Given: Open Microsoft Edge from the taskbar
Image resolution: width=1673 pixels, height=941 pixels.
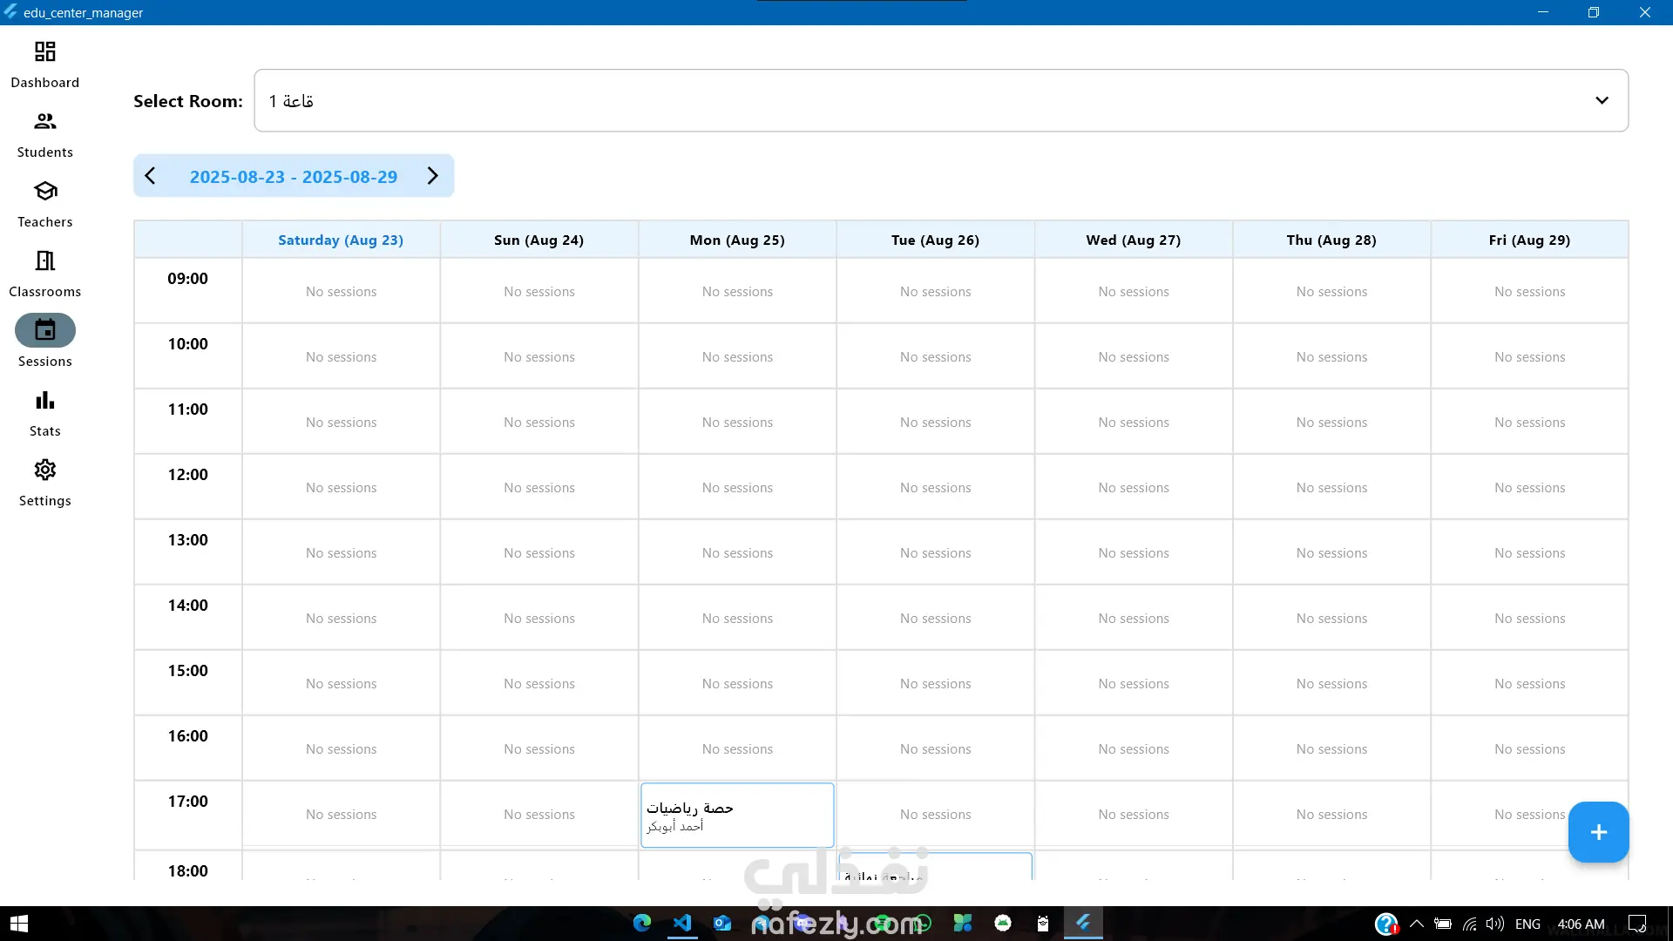Looking at the screenshot, I should tap(642, 924).
